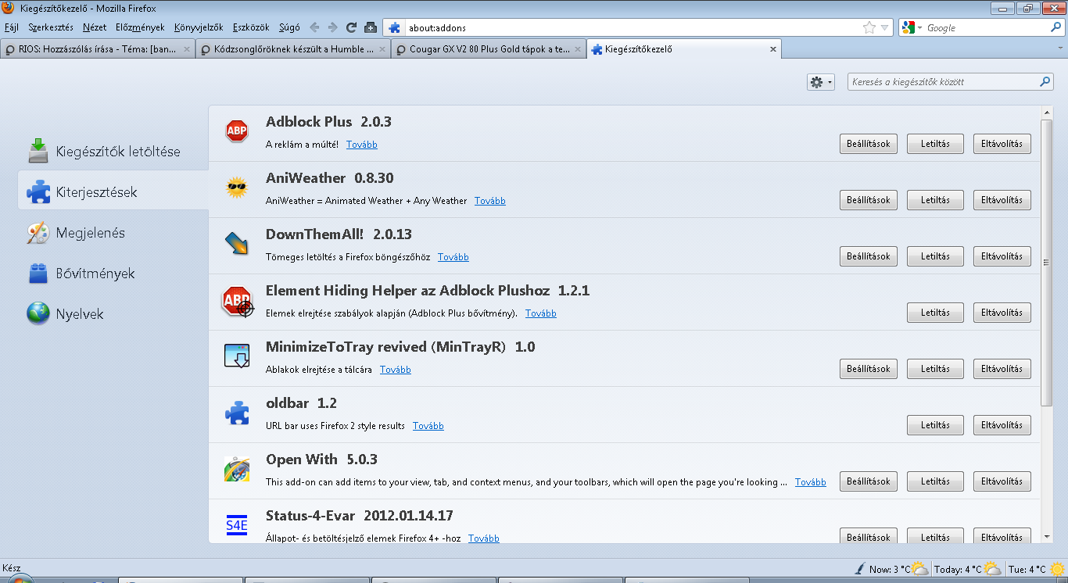1068x583 pixels.
Task: Open the address bar history dropdown
Action: click(x=885, y=27)
